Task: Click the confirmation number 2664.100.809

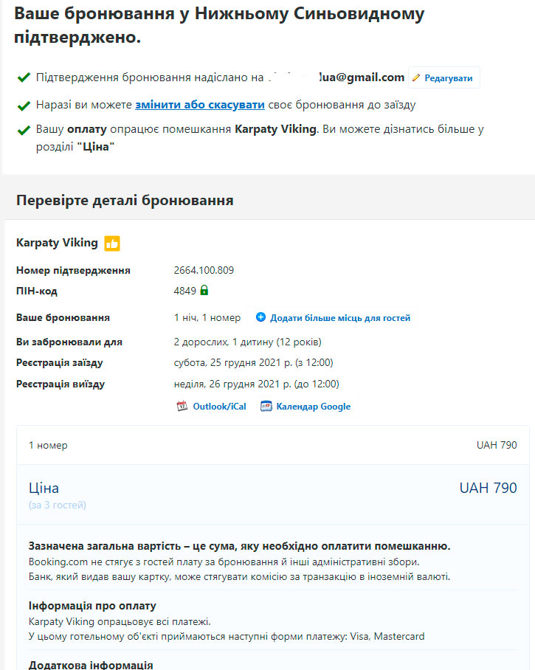Action: [x=204, y=270]
